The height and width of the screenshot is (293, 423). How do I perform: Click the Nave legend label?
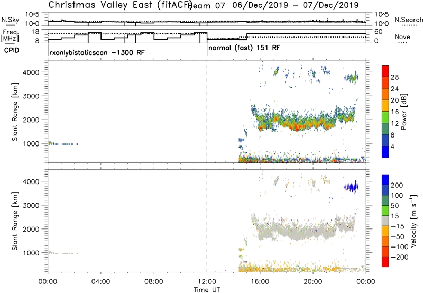tap(402, 36)
